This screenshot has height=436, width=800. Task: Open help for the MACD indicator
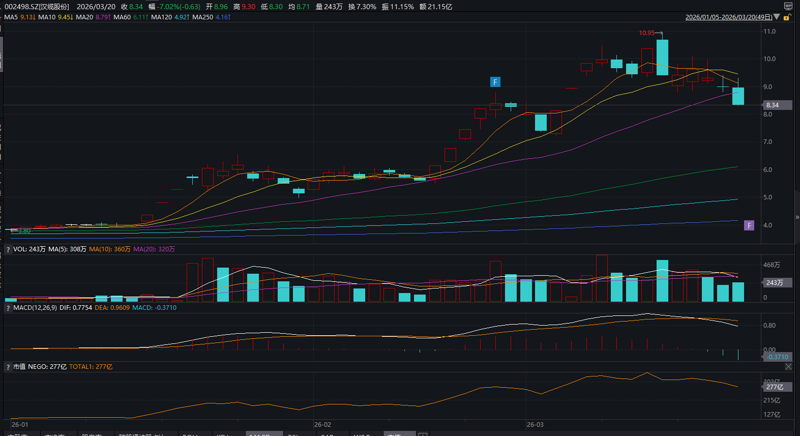pyautogui.click(x=8, y=308)
